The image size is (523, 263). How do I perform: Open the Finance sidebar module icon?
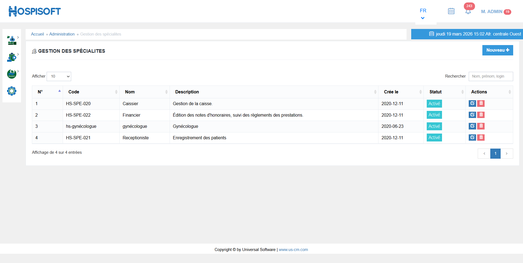[x=12, y=74]
